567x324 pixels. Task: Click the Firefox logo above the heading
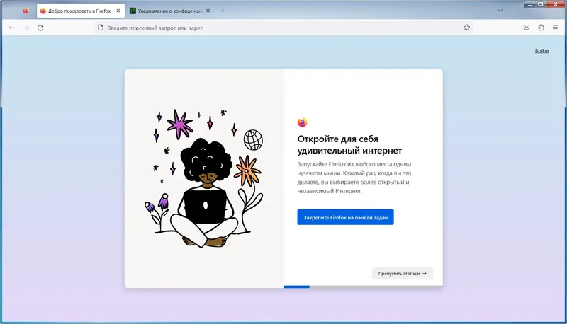(303, 122)
